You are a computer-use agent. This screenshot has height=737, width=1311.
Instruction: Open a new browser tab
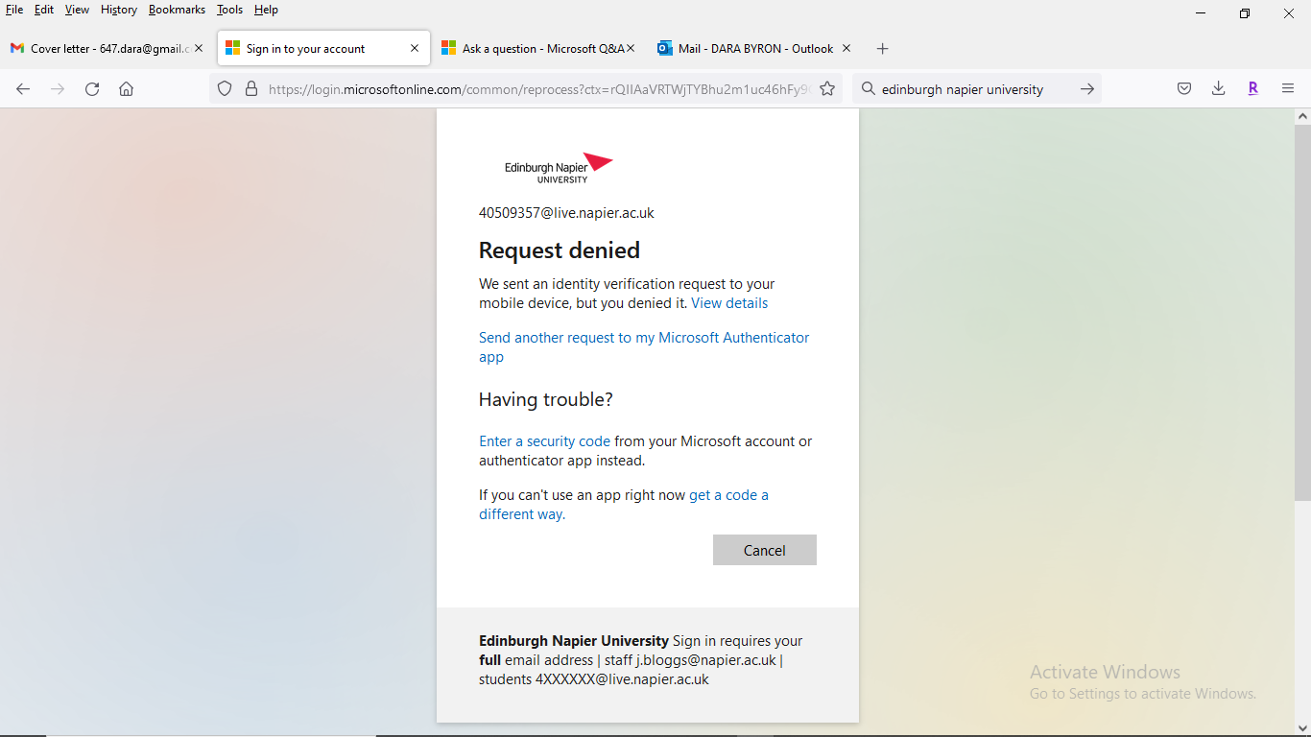coord(882,48)
